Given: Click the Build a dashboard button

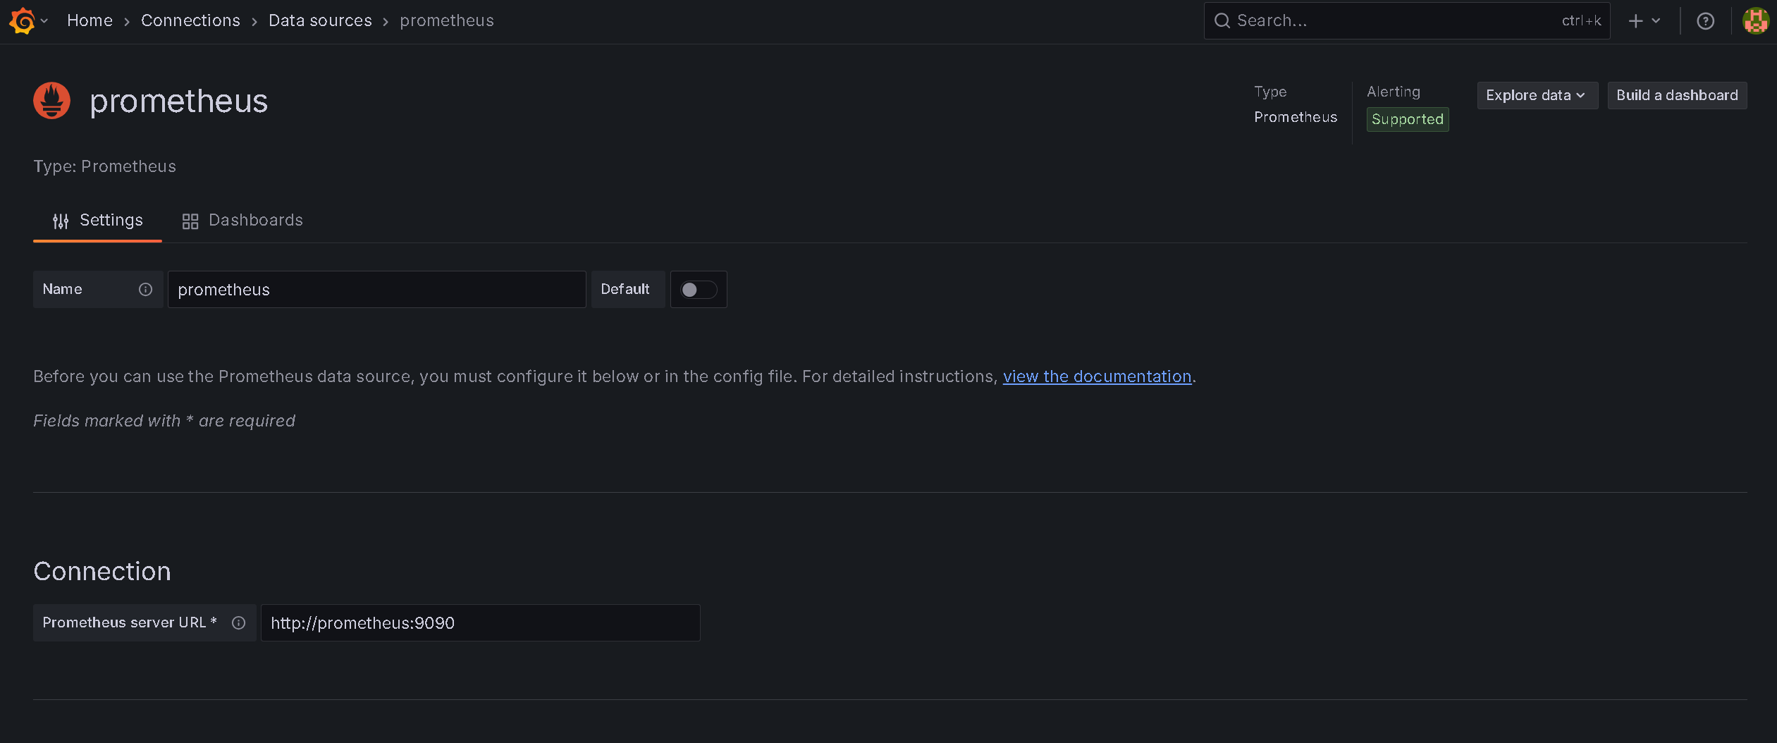Looking at the screenshot, I should [1676, 95].
